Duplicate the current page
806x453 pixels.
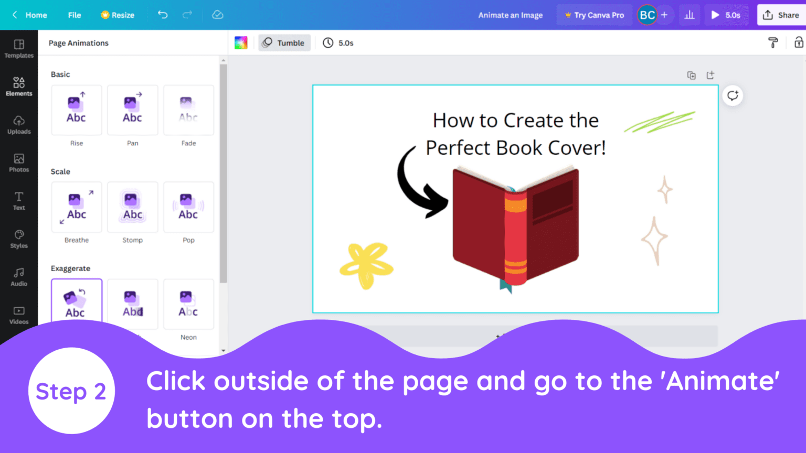pyautogui.click(x=691, y=75)
